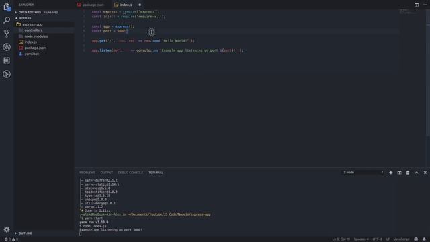
Task: Click the unsaved dot on index.js tab
Action: pos(140,5)
